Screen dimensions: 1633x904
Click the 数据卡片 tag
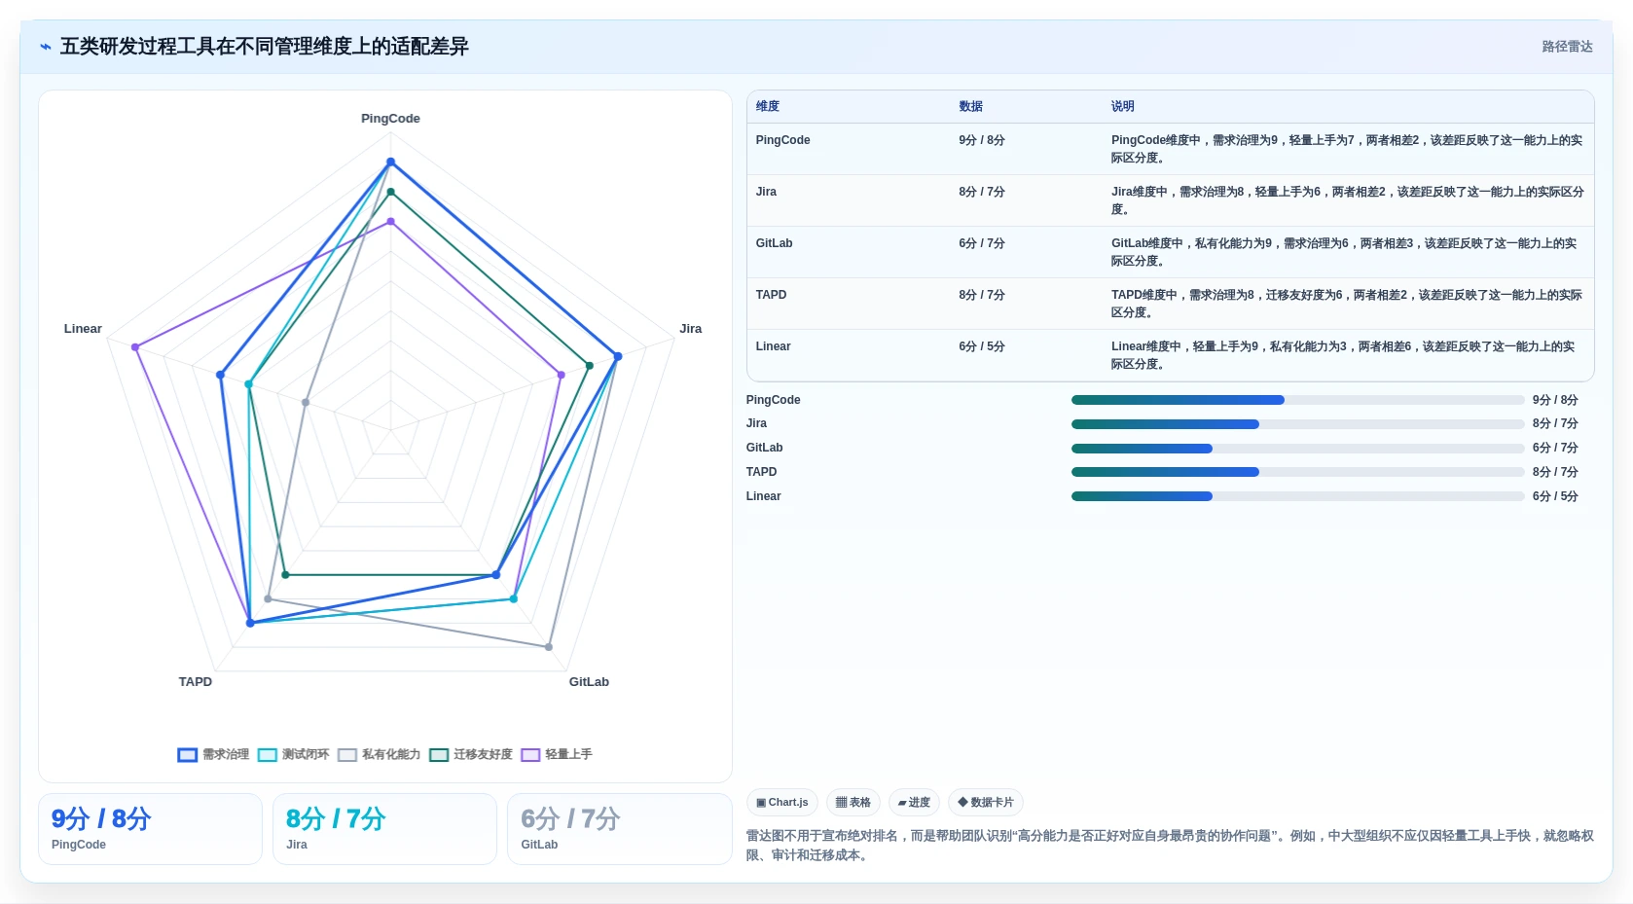(x=986, y=803)
